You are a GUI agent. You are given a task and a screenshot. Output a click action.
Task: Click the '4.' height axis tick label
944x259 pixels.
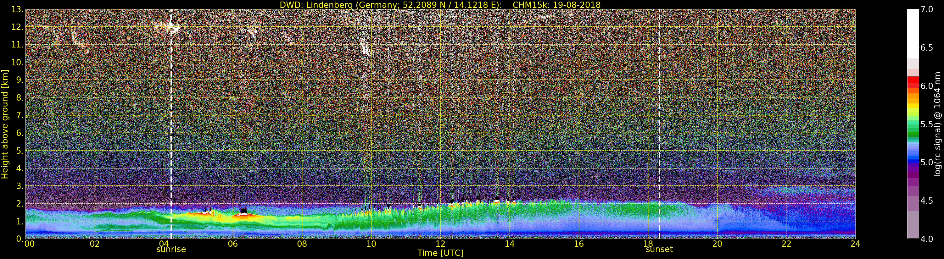pos(20,168)
